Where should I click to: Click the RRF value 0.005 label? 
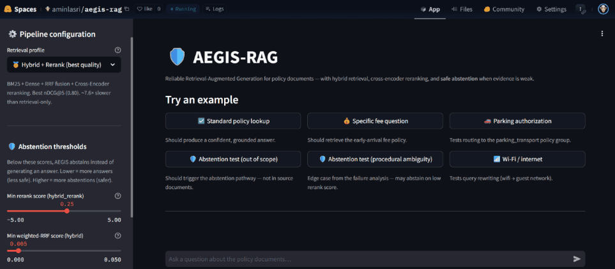coord(19,244)
